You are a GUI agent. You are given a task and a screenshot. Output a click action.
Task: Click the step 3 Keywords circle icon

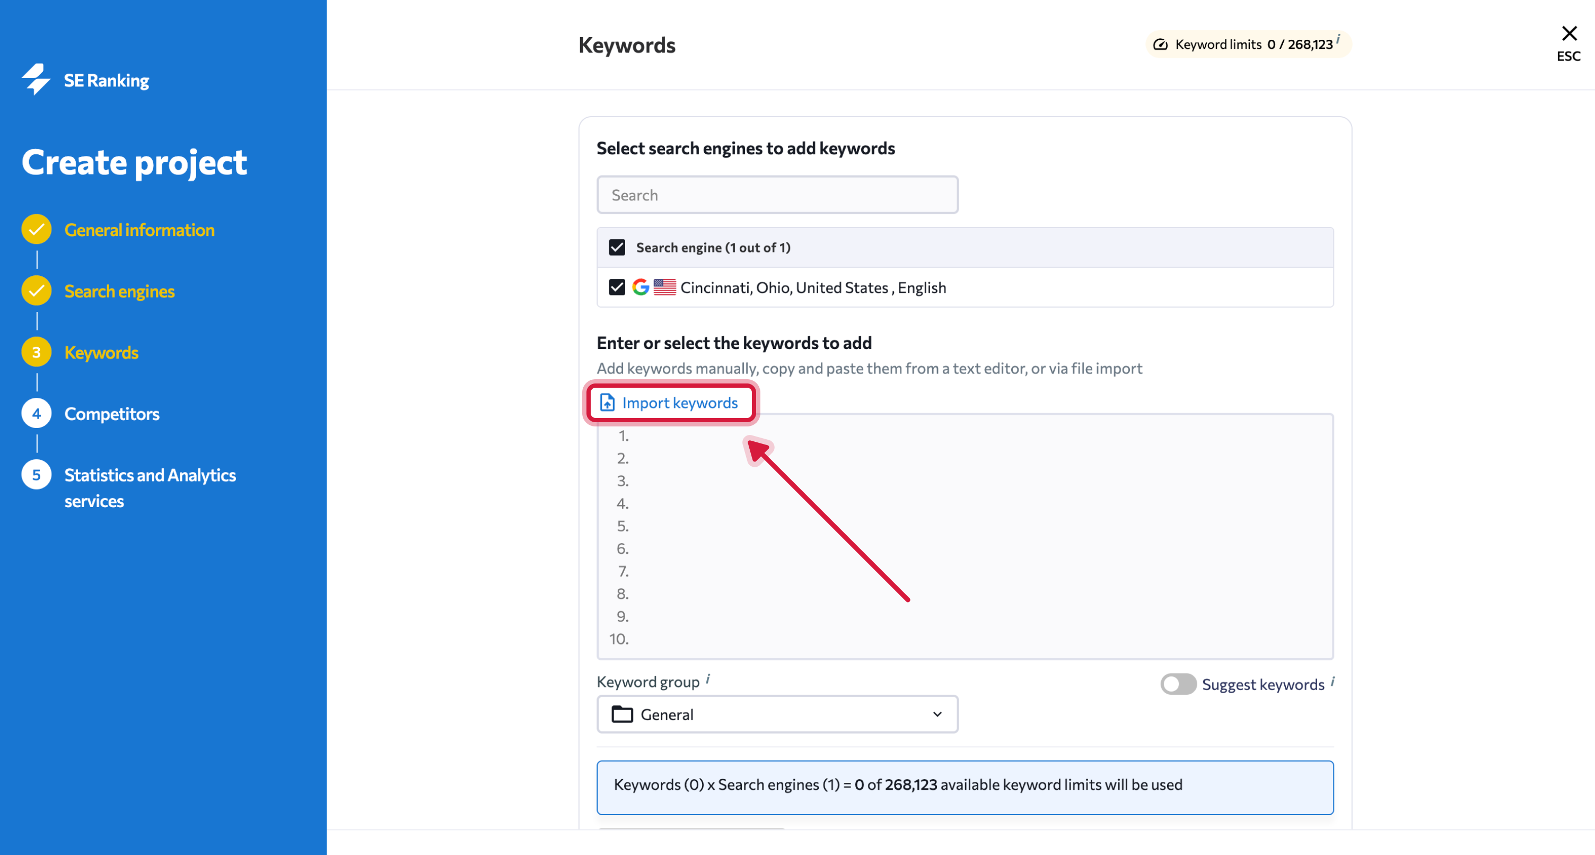[37, 352]
